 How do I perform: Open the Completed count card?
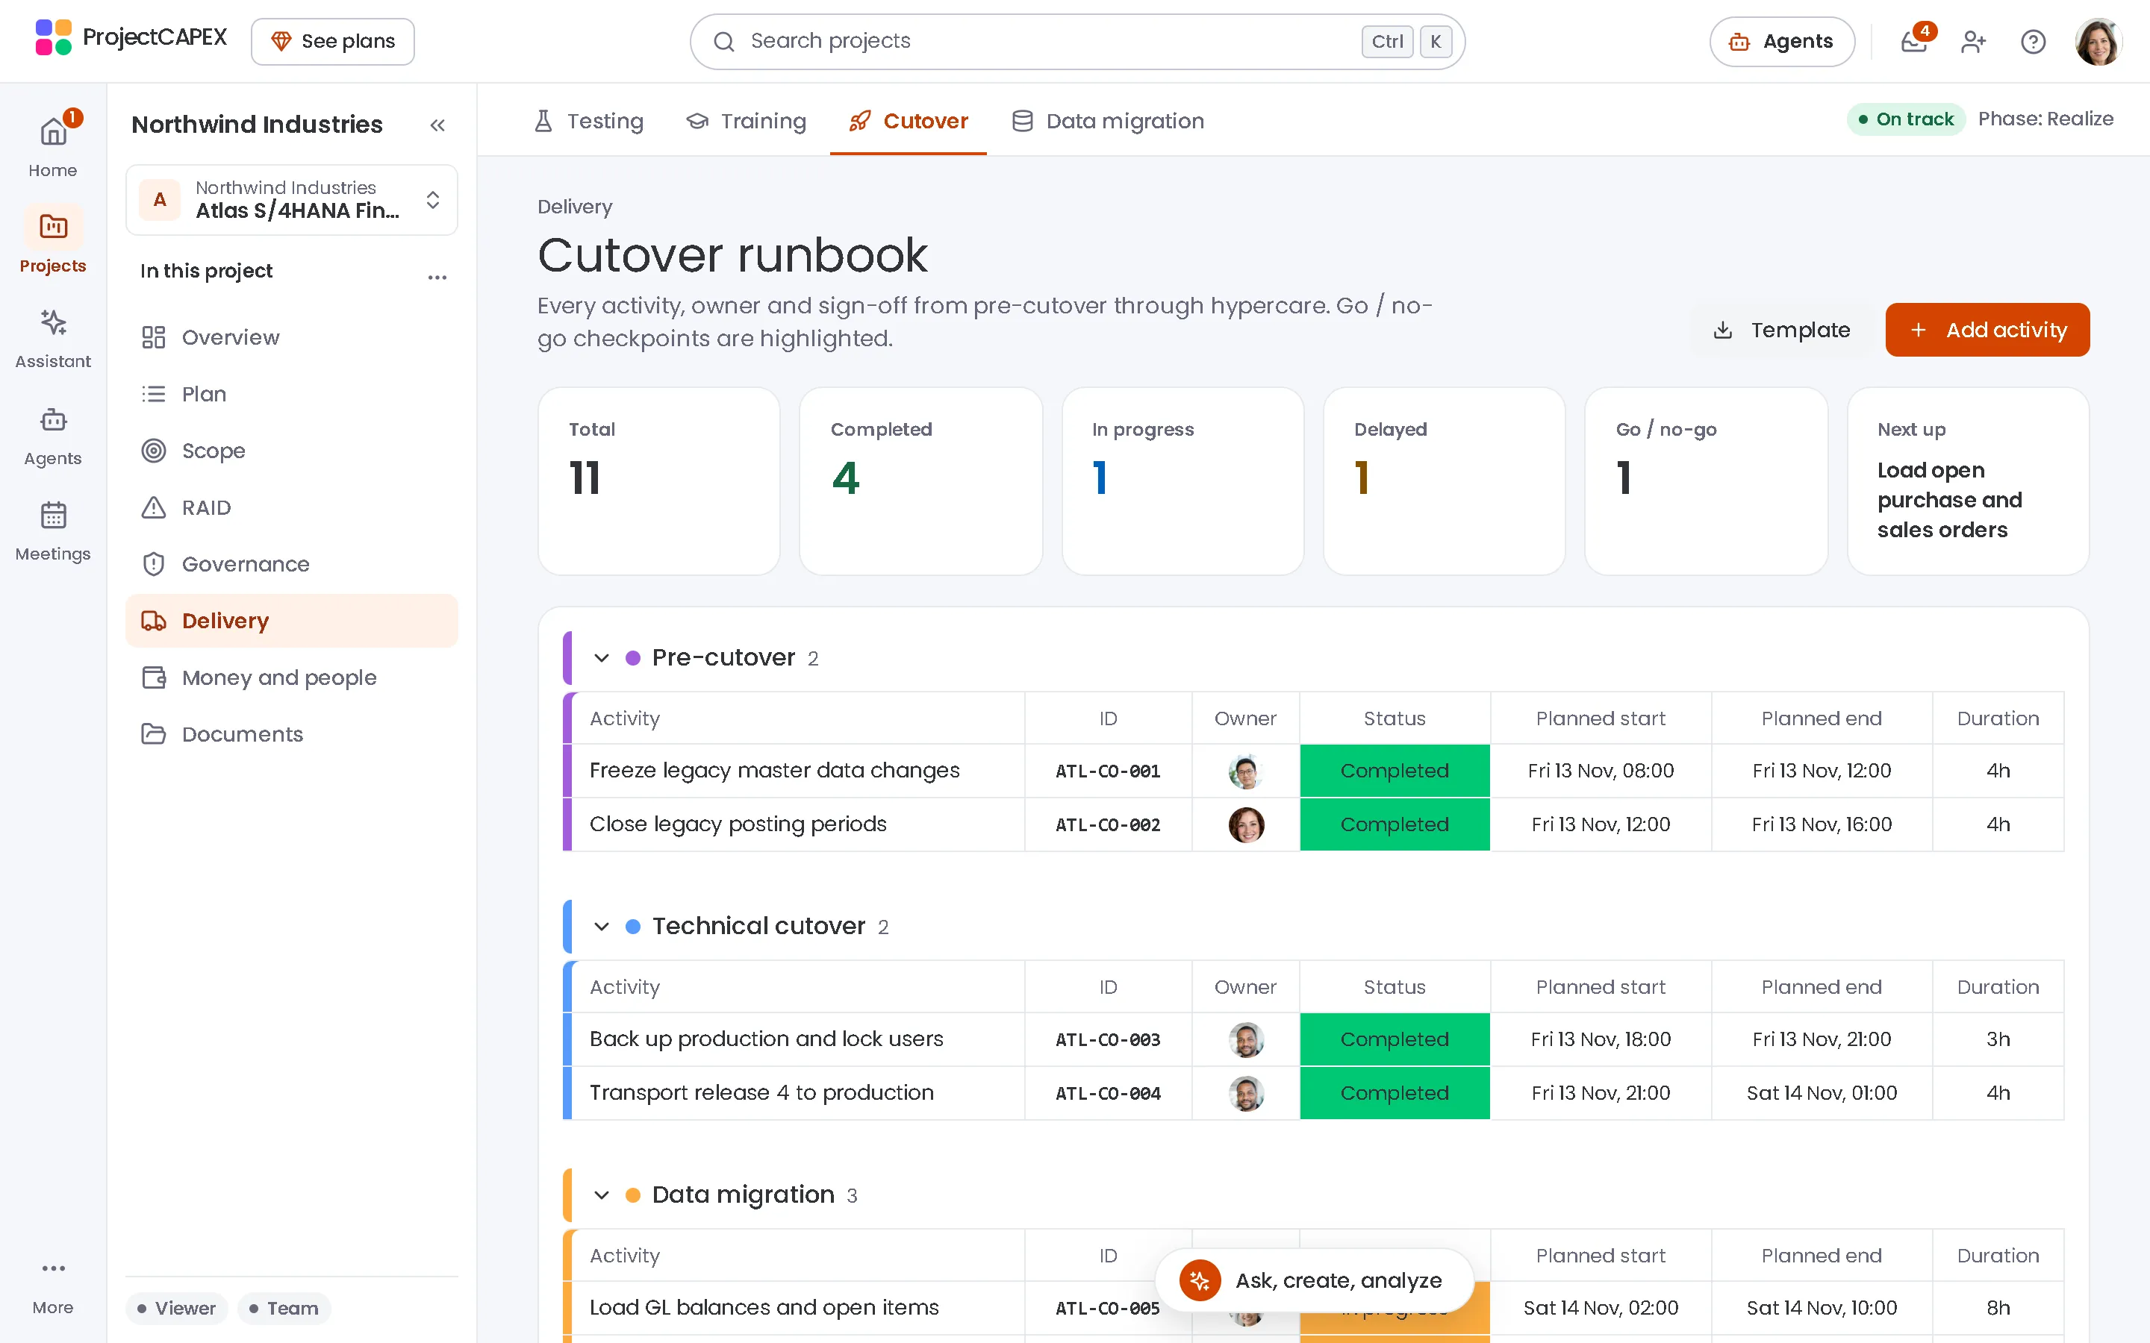[x=920, y=481]
